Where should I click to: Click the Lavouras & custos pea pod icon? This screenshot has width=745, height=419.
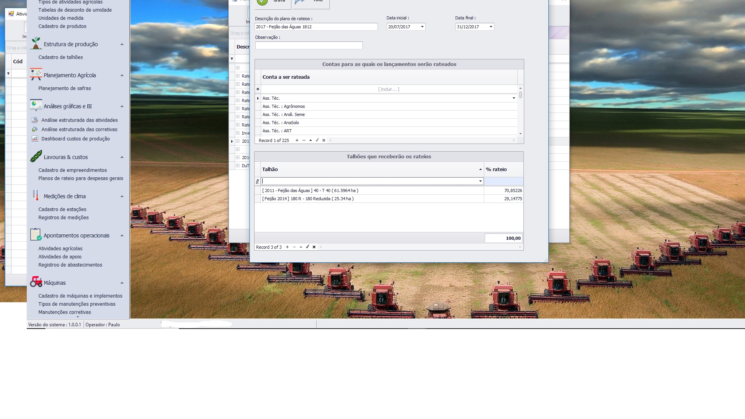[36, 156]
